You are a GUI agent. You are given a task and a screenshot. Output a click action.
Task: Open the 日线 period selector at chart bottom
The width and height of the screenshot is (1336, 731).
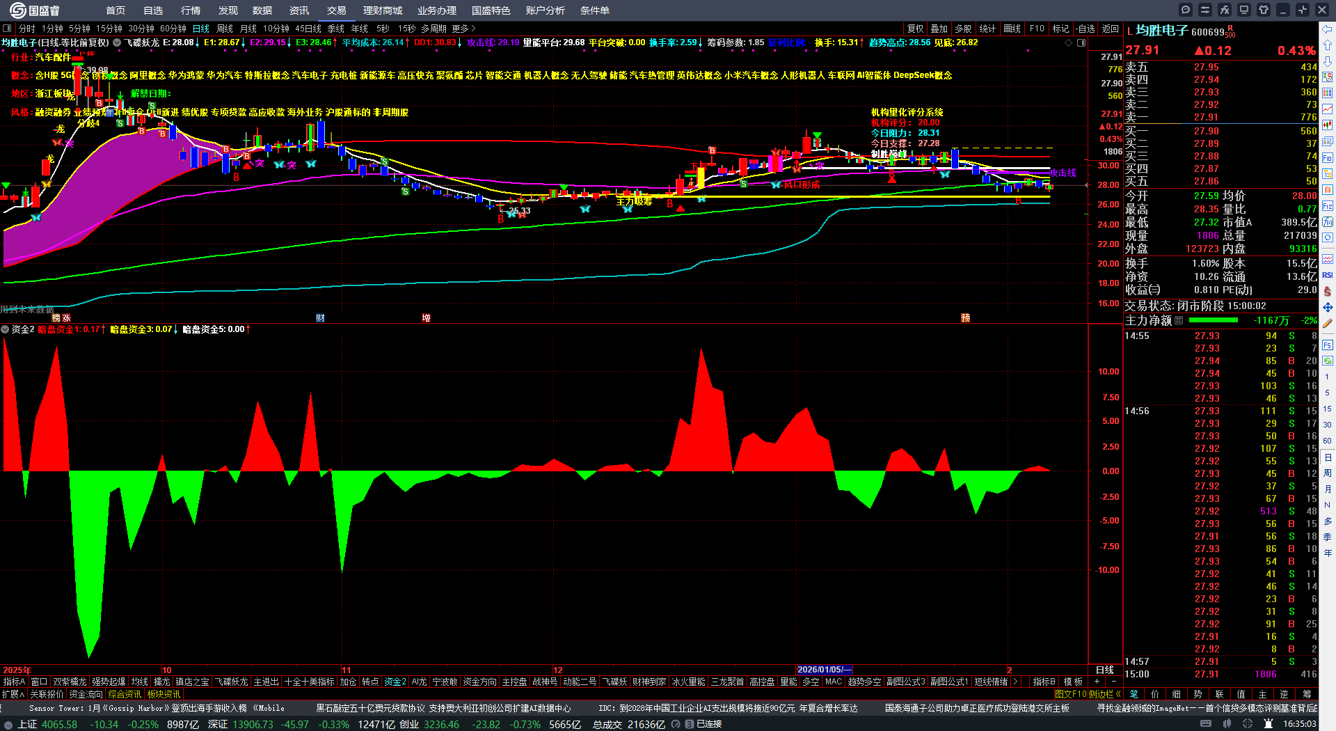1105,670
